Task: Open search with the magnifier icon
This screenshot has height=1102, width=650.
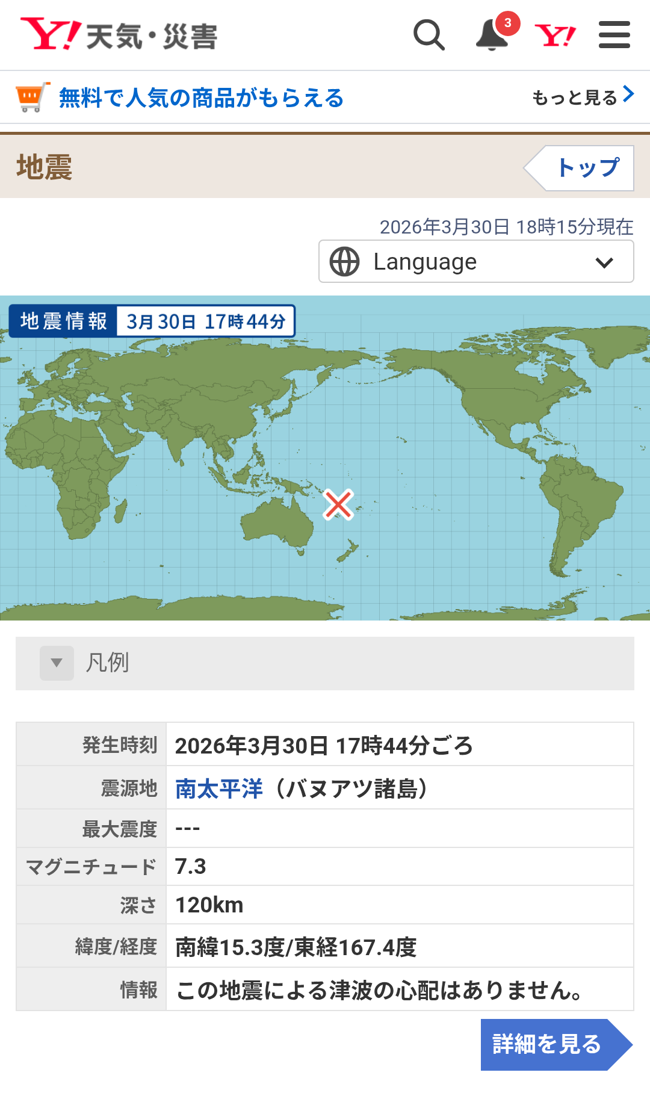Action: click(x=429, y=35)
